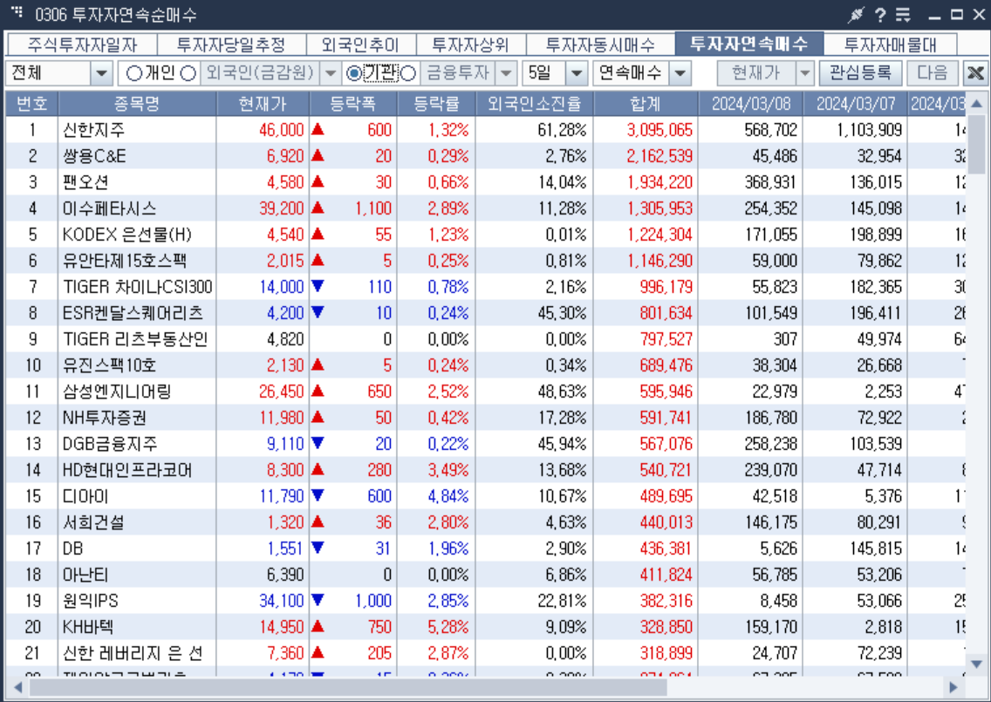Click 아난티 stock name

point(85,575)
